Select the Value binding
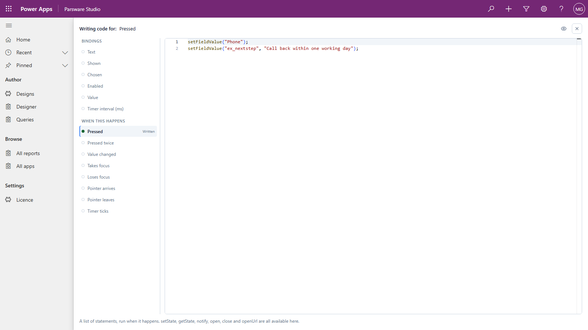The image size is (588, 330). tap(118, 98)
